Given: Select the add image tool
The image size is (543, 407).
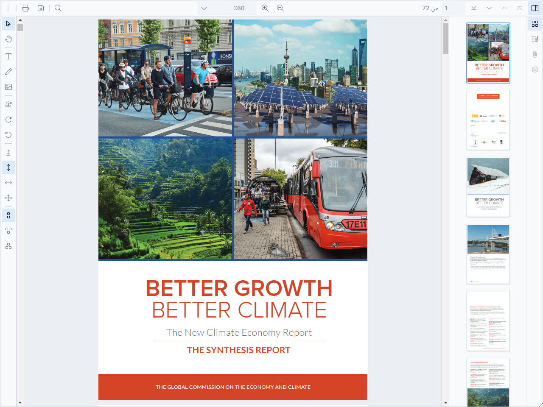Looking at the screenshot, I should [8, 87].
